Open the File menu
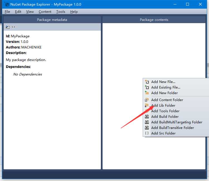Viewport: 209px width, 181px height. tap(7, 12)
